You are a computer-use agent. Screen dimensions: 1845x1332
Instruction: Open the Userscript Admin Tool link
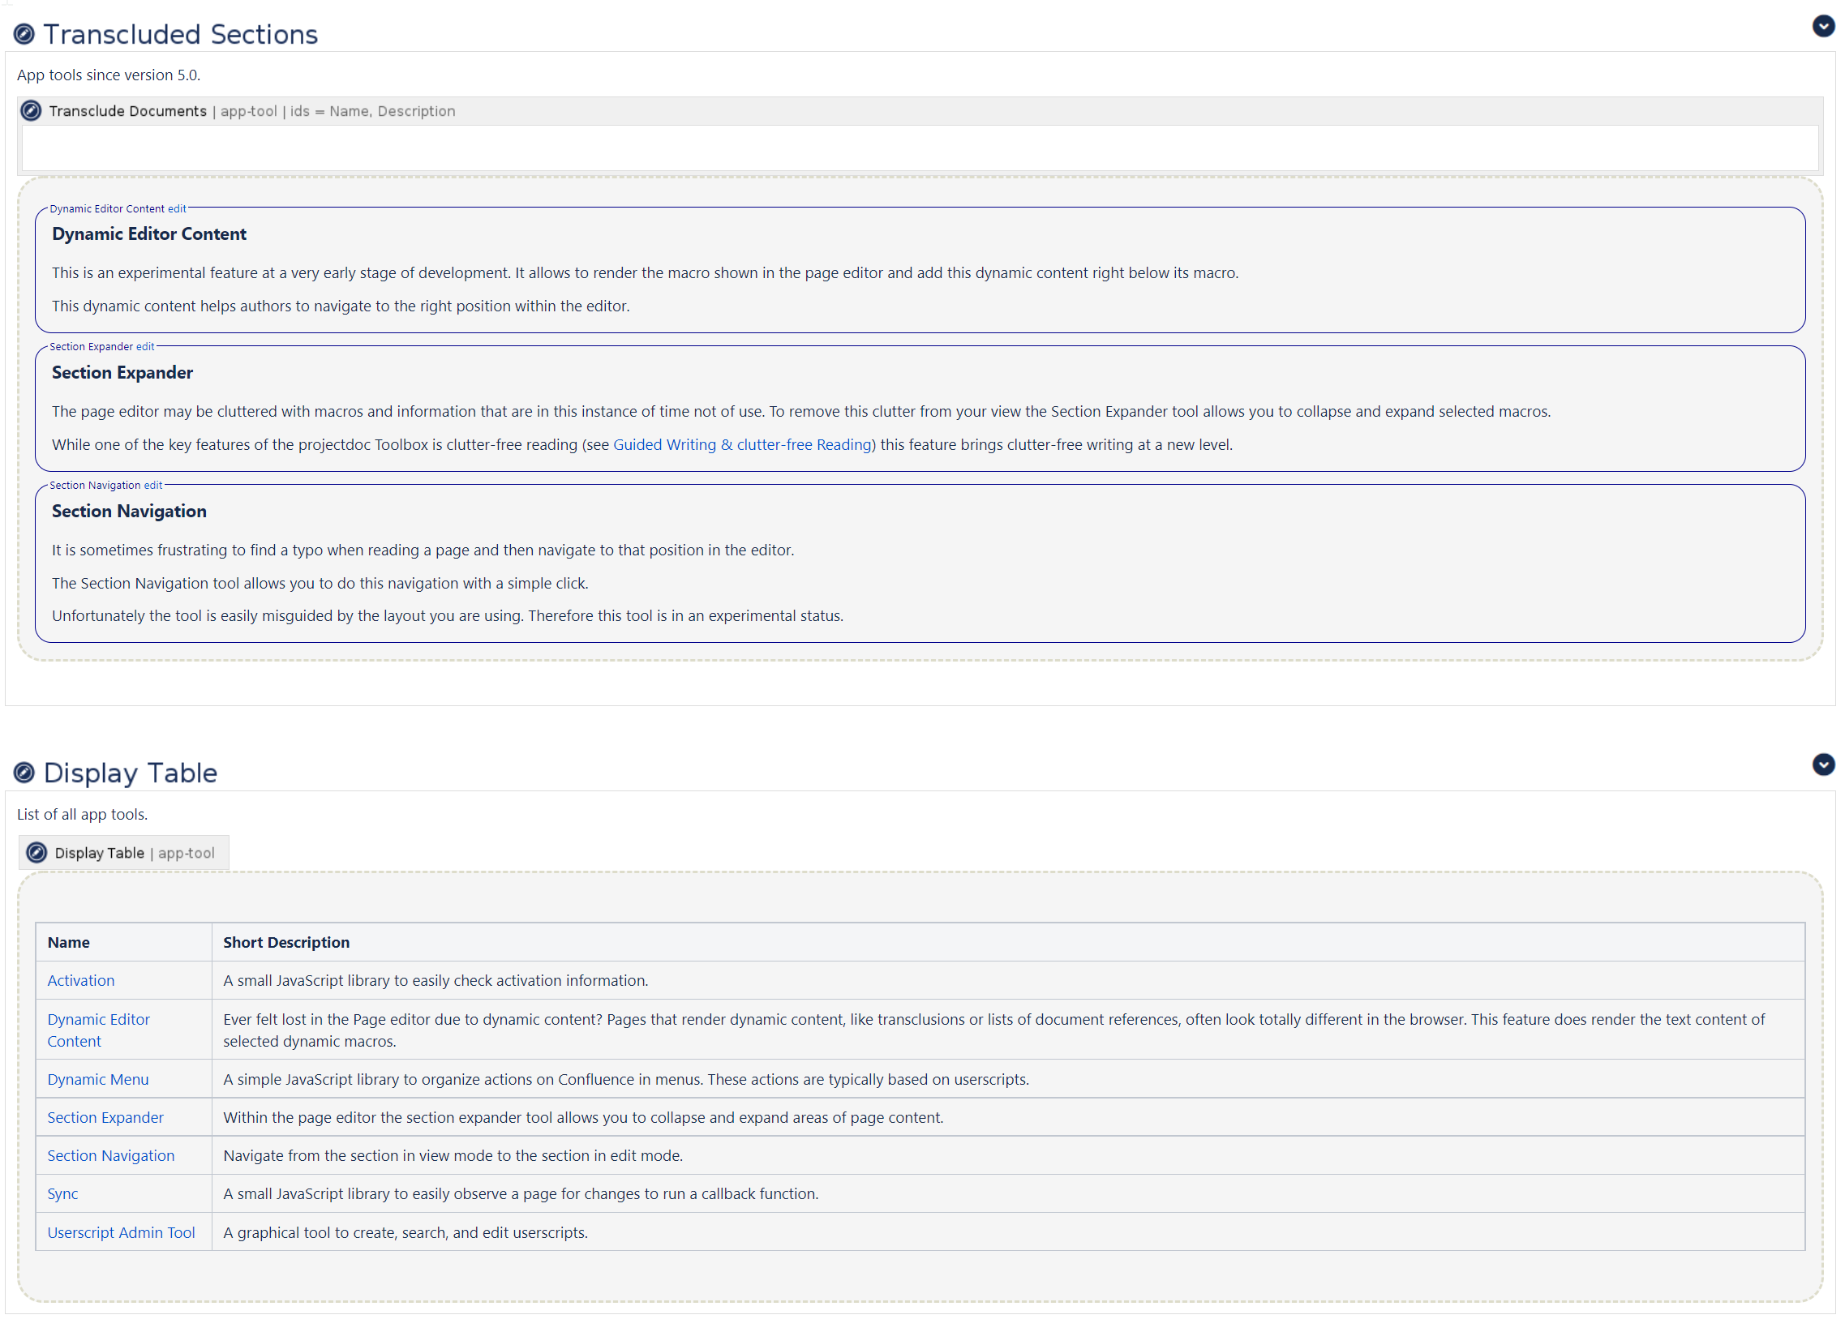click(120, 1233)
